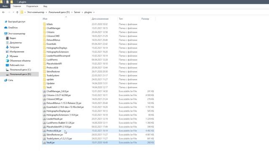The height and width of the screenshot is (151, 269).
Task: Select the EssentialsX-2.19.0 jar file name
Action: click(65, 107)
